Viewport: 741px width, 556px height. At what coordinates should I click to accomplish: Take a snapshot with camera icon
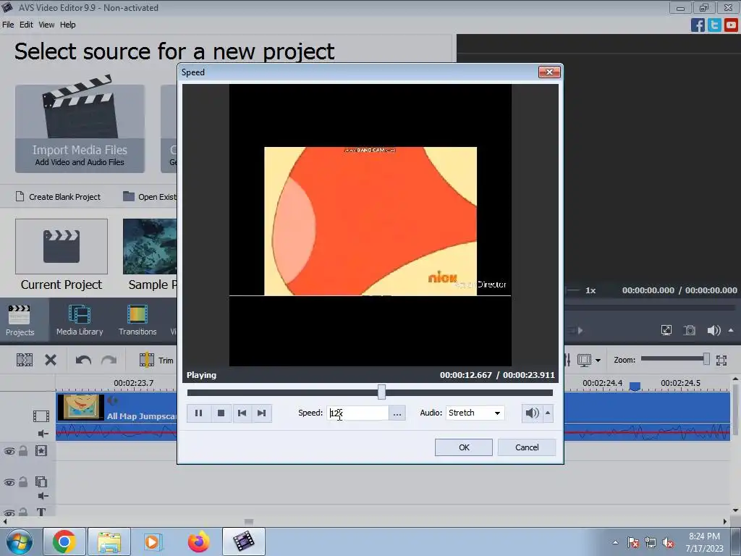click(690, 330)
